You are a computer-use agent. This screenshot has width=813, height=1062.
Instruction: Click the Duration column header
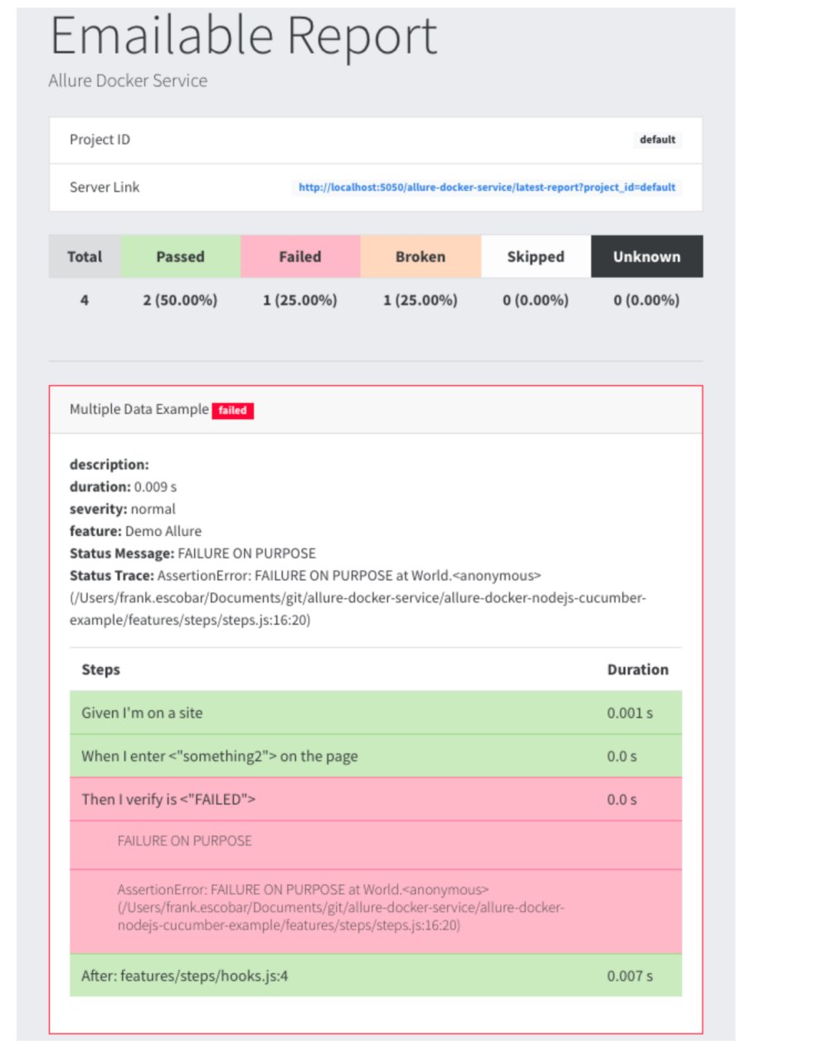tap(638, 670)
